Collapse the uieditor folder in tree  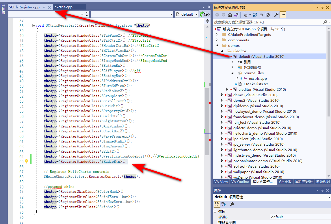[222, 51]
